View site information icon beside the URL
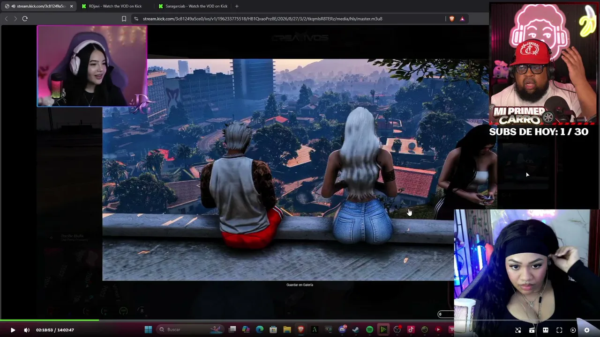The width and height of the screenshot is (600, 337). coord(136,19)
